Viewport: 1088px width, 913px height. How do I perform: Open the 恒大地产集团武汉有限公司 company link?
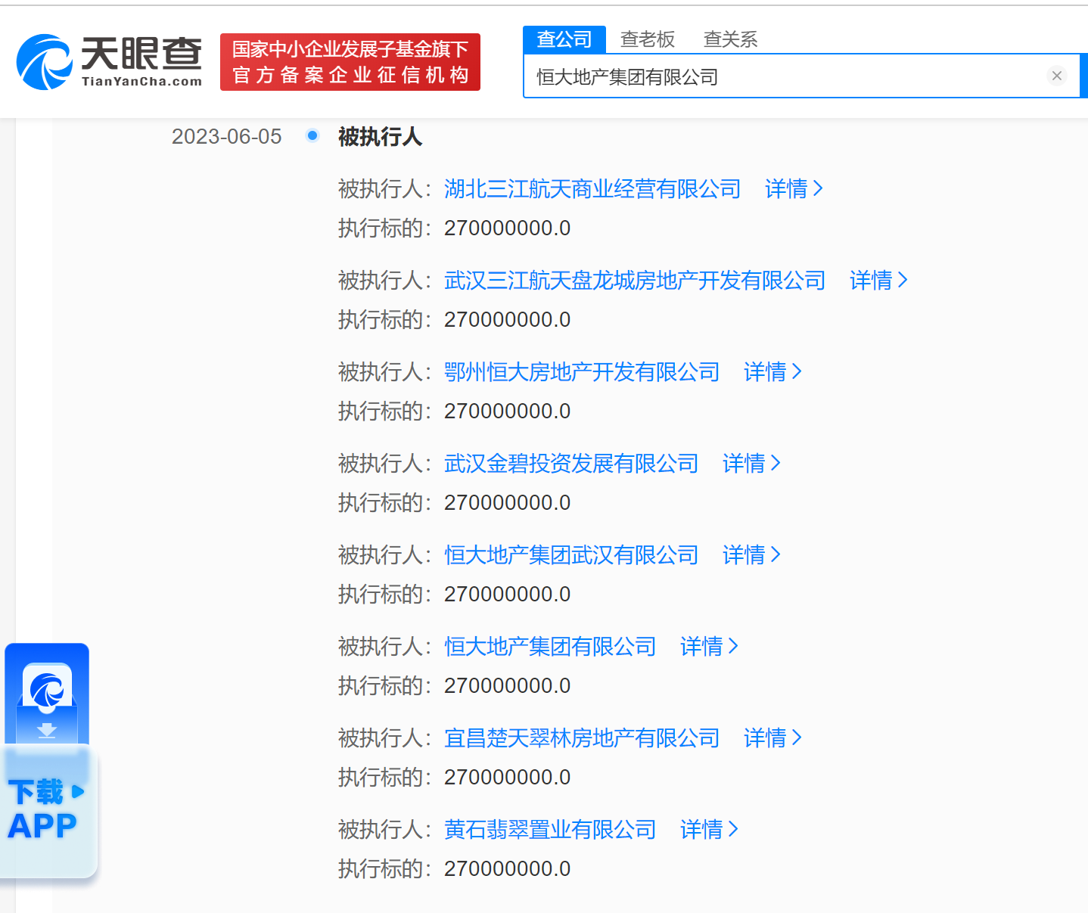click(x=570, y=554)
